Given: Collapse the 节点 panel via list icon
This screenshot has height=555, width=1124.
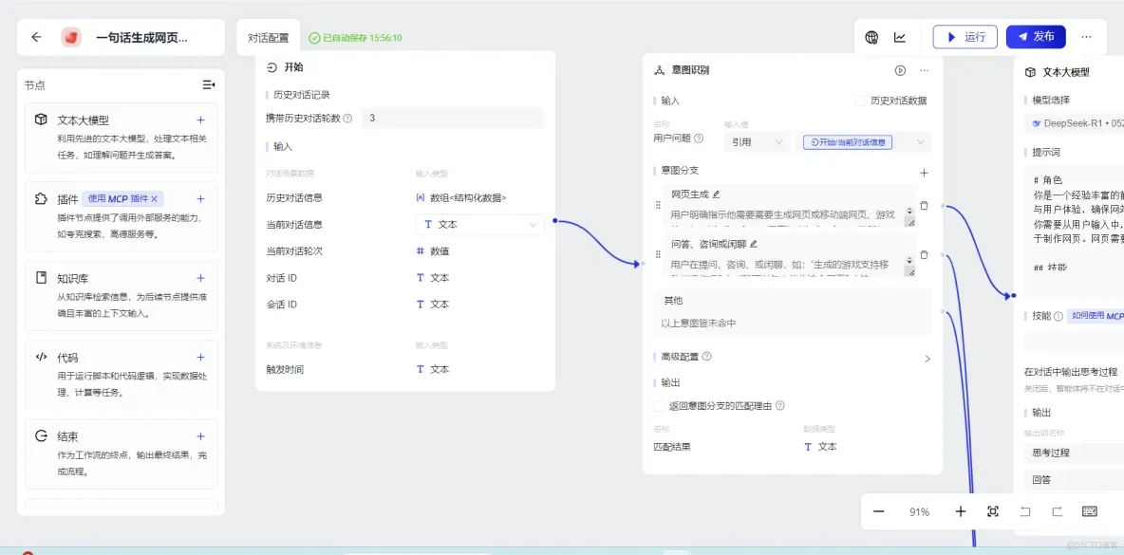Looking at the screenshot, I should (x=209, y=85).
